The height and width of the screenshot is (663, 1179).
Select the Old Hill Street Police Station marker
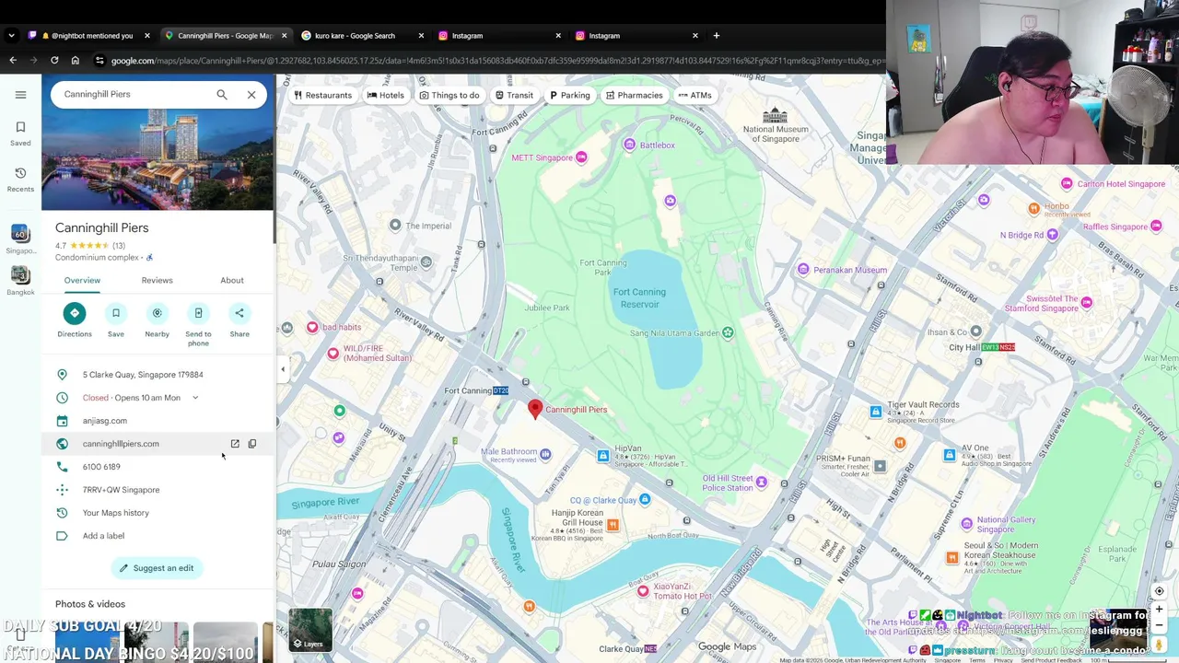tap(761, 482)
